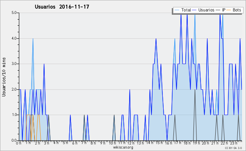The image size is (246, 151).
Task: Click the light blue Total legend line
Action: coord(177,10)
